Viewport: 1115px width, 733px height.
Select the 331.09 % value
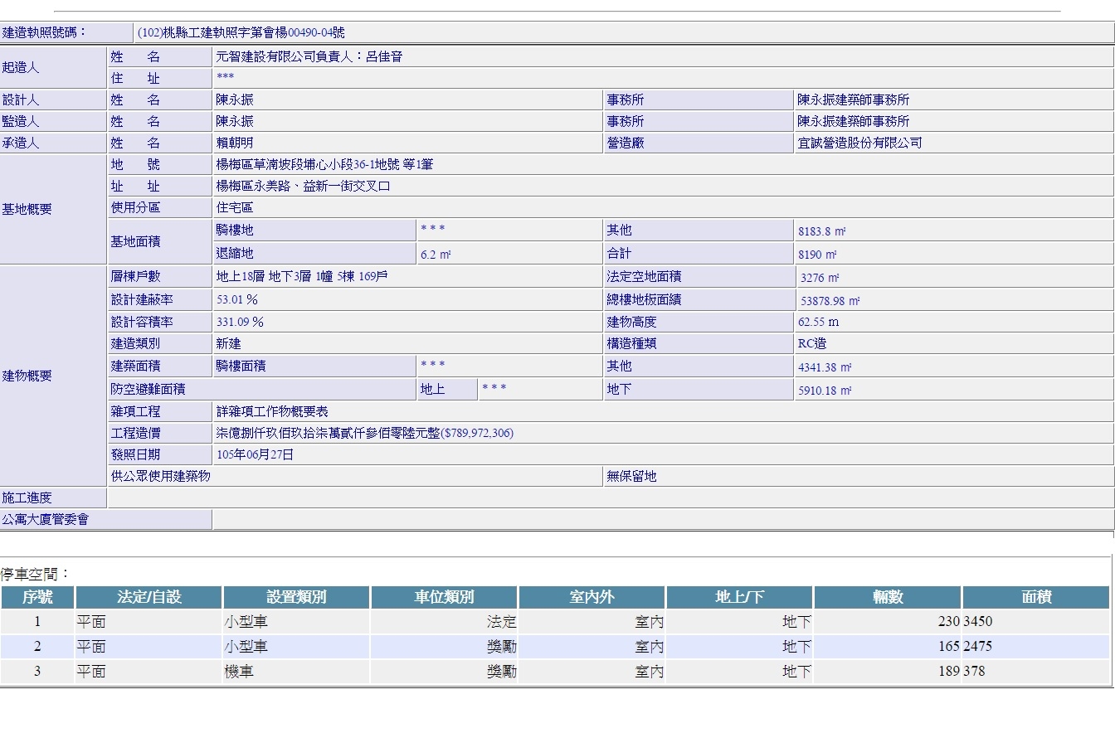[240, 322]
